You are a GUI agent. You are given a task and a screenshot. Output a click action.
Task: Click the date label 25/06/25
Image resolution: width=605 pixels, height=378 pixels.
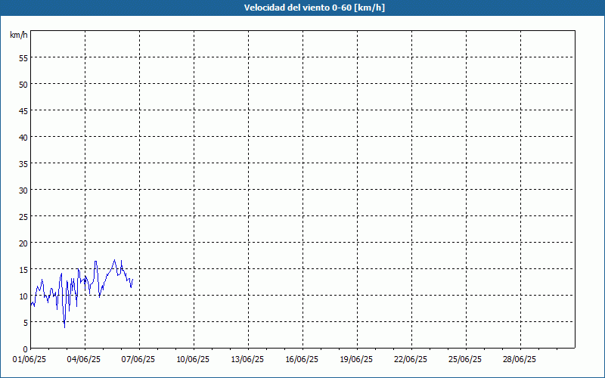465,360
